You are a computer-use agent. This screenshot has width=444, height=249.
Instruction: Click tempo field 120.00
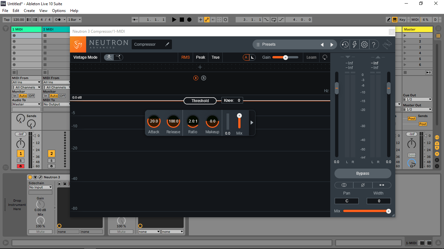[19, 19]
